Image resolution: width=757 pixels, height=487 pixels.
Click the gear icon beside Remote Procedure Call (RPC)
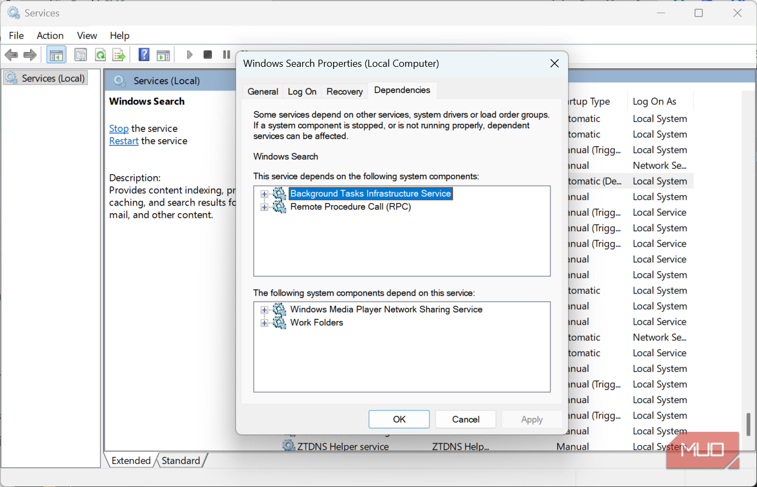(x=279, y=207)
